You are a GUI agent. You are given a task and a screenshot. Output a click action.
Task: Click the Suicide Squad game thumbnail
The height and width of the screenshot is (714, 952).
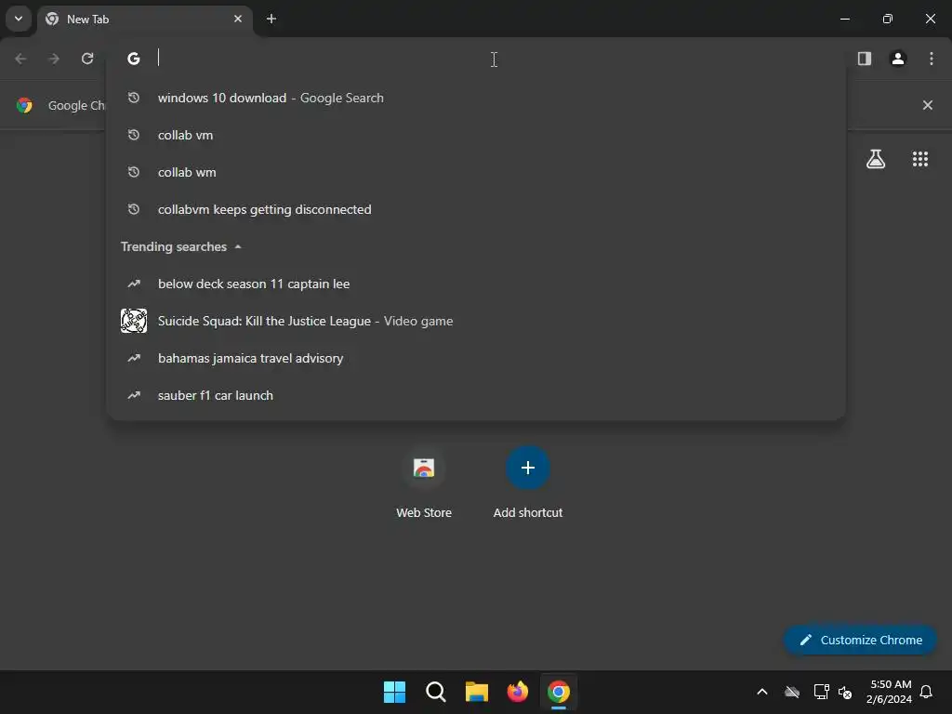(134, 321)
